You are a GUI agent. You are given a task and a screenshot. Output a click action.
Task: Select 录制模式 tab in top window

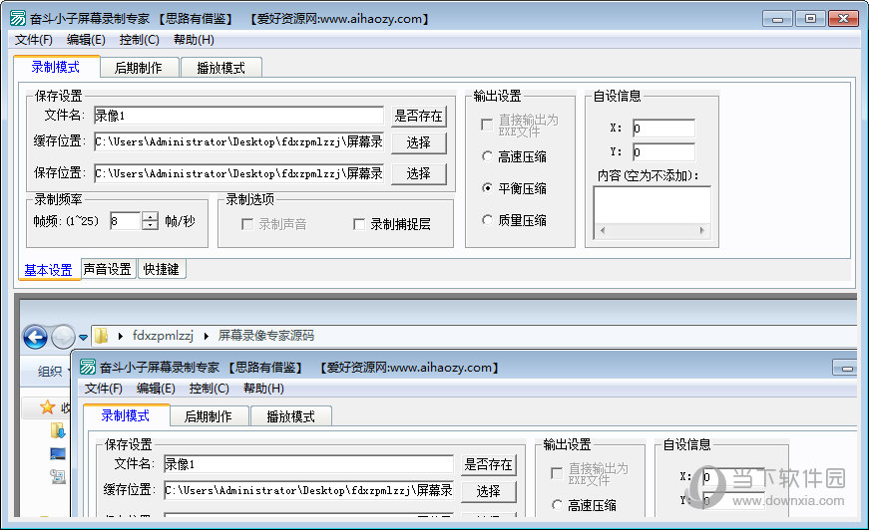[x=56, y=67]
